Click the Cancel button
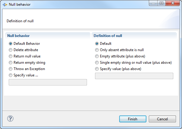This screenshot has width=182, height=129. (x=162, y=119)
